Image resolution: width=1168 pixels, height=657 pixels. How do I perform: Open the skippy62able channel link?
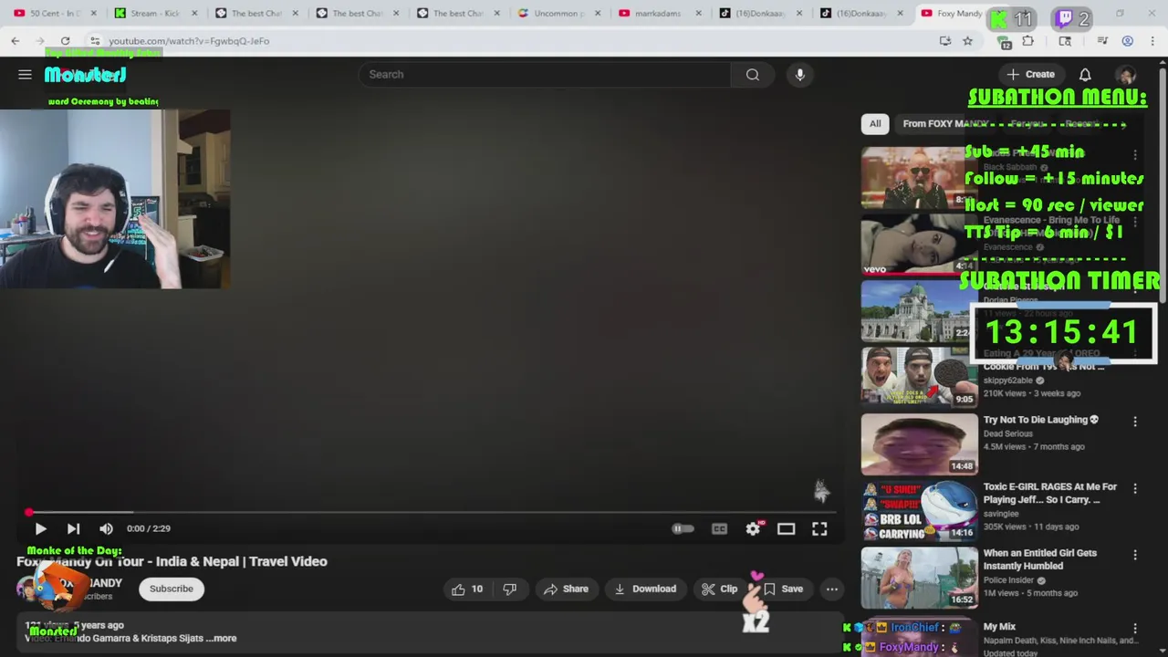click(1008, 380)
